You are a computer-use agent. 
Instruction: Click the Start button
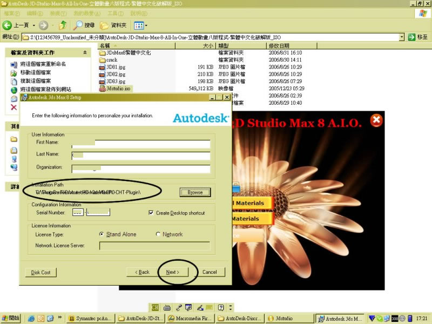pos(11,318)
